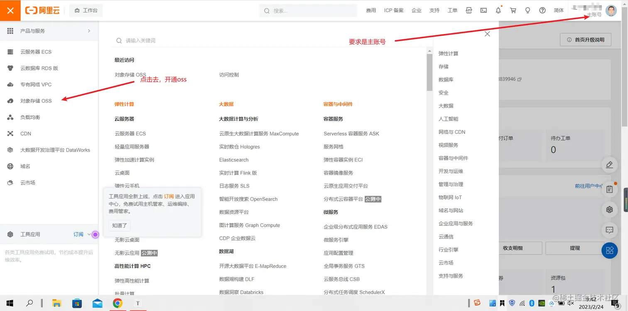Click the floating cube icon

coord(609,210)
